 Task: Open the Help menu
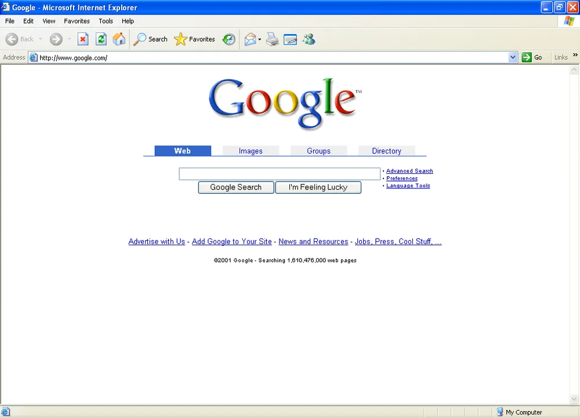pyautogui.click(x=128, y=21)
